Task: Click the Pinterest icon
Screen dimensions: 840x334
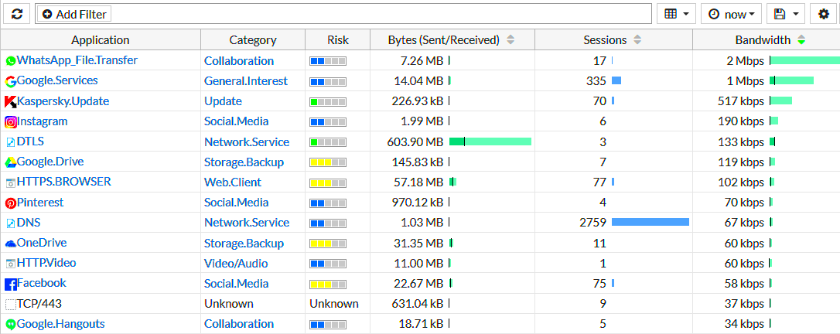Action: [11, 203]
